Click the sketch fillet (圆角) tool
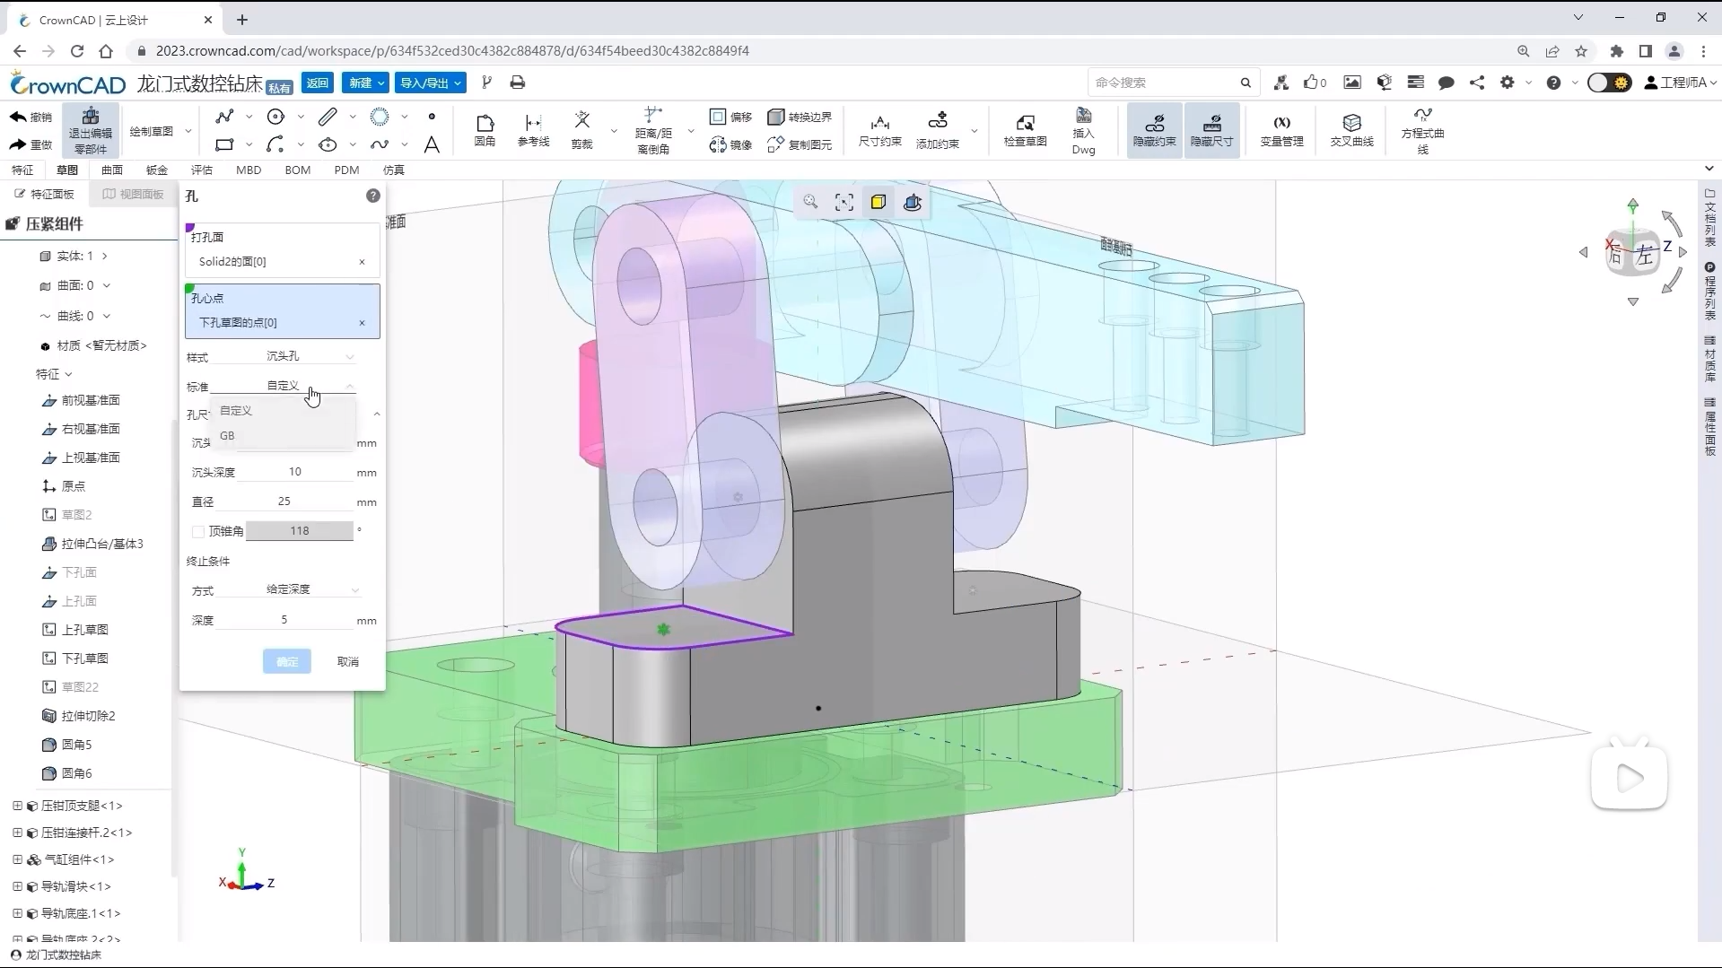Image resolution: width=1722 pixels, height=968 pixels. (x=485, y=130)
